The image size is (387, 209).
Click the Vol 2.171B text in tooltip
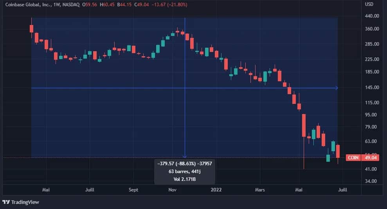tap(185, 179)
